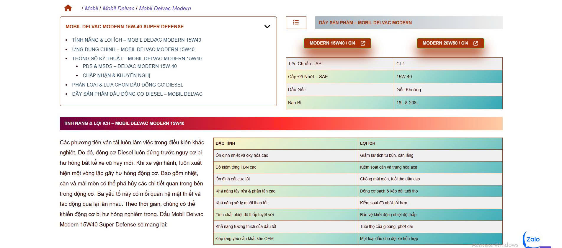This screenshot has height=248, width=562.
Task: Click the Mobil Delvac Modern 15W-40 Super Defense title
Action: coord(125,27)
